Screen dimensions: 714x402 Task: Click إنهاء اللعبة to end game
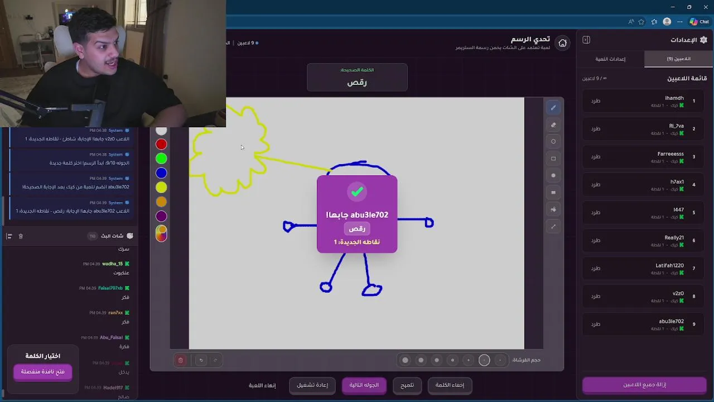(x=262, y=385)
